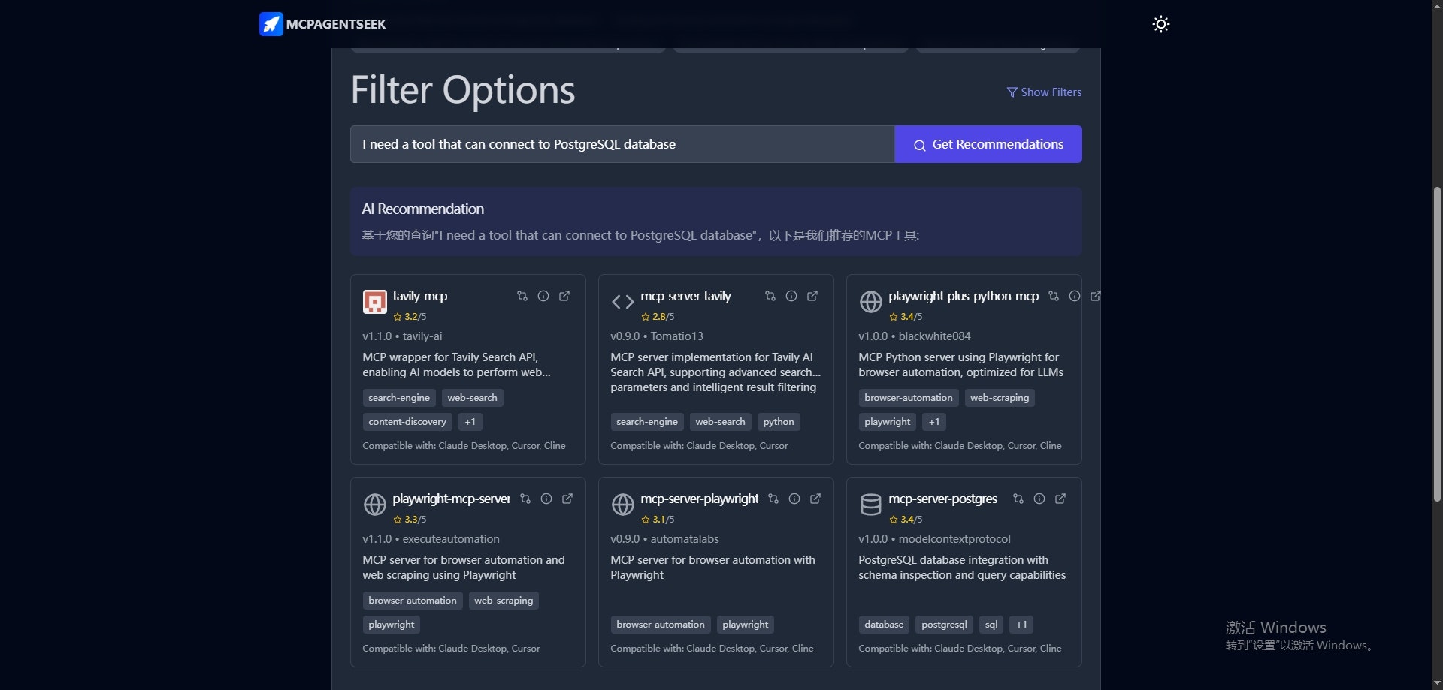Click compare icon on mcp-server-tavily card
Screen dimensions: 1443x690
coord(770,296)
